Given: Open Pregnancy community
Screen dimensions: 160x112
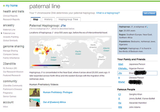Looking at the screenshot, I should pyautogui.click(x=8, y=93).
